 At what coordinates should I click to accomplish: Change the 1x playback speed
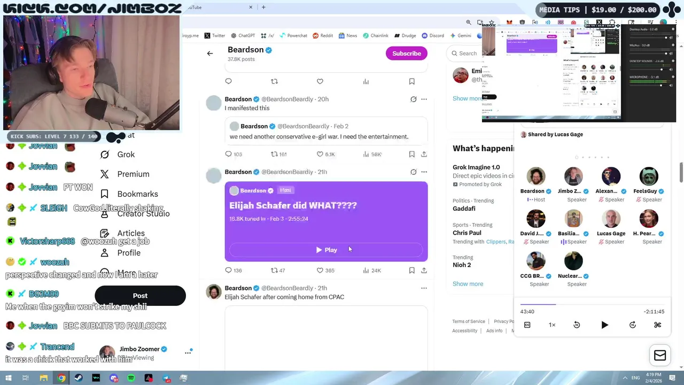coord(552,325)
